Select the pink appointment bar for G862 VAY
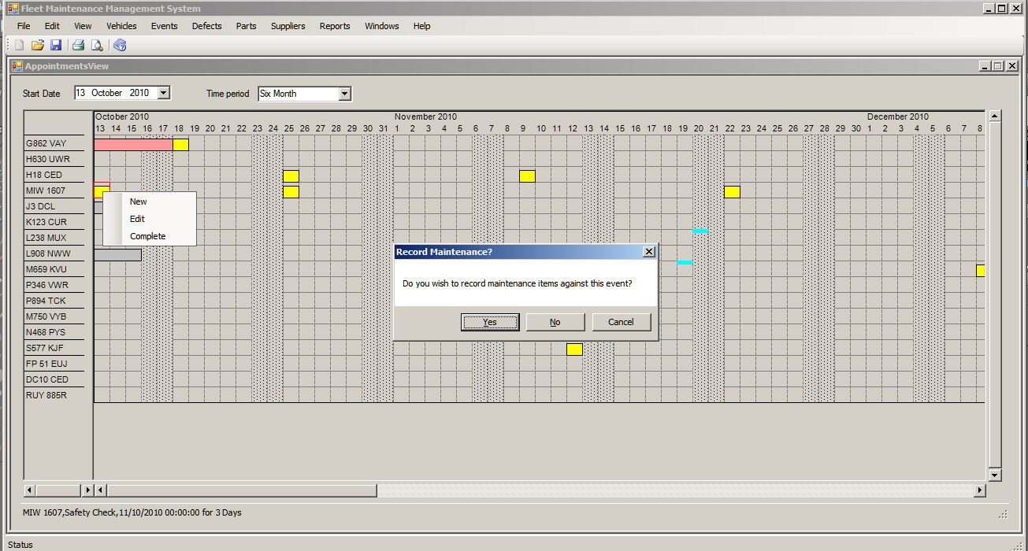 pyautogui.click(x=132, y=144)
